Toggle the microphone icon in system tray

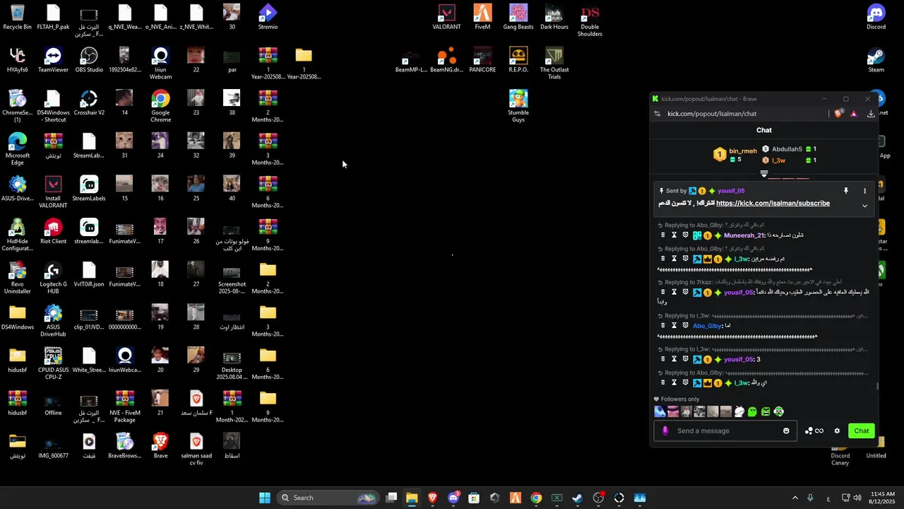coord(810,498)
